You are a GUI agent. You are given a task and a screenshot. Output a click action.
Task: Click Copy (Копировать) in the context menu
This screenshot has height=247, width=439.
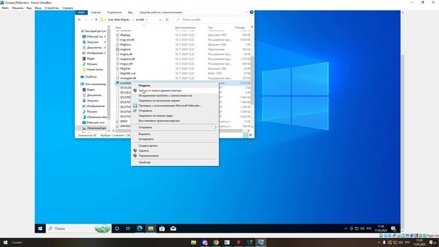(x=146, y=139)
